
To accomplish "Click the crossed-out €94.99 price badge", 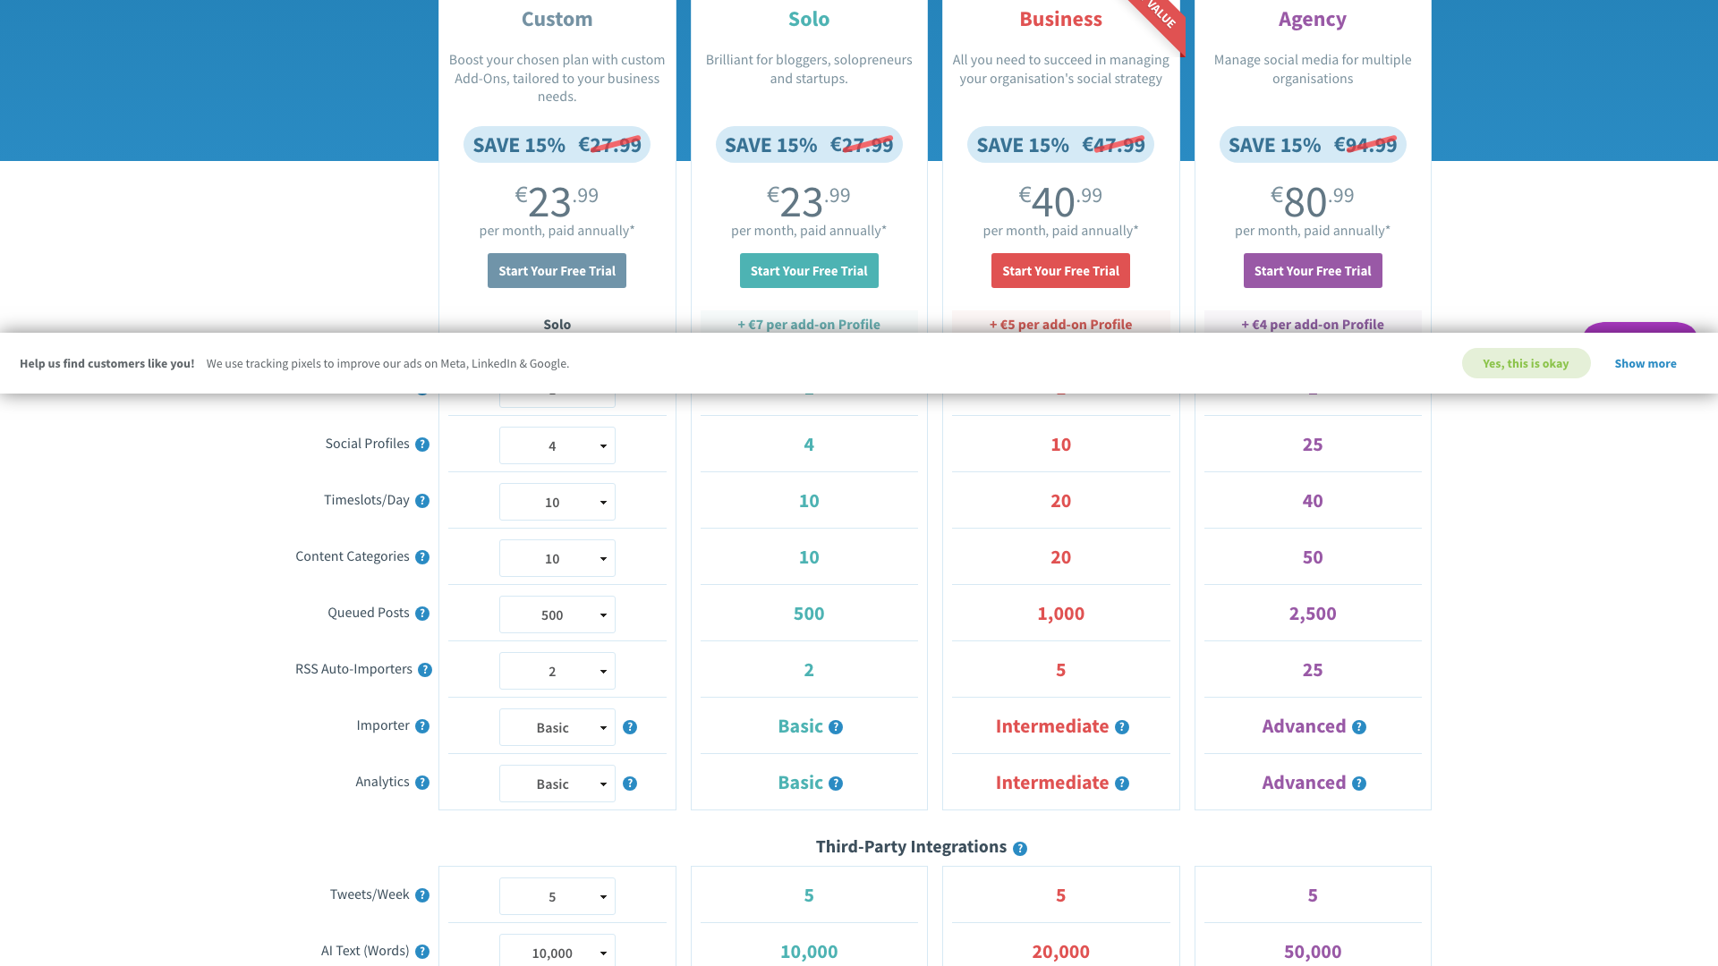I will tap(1365, 144).
